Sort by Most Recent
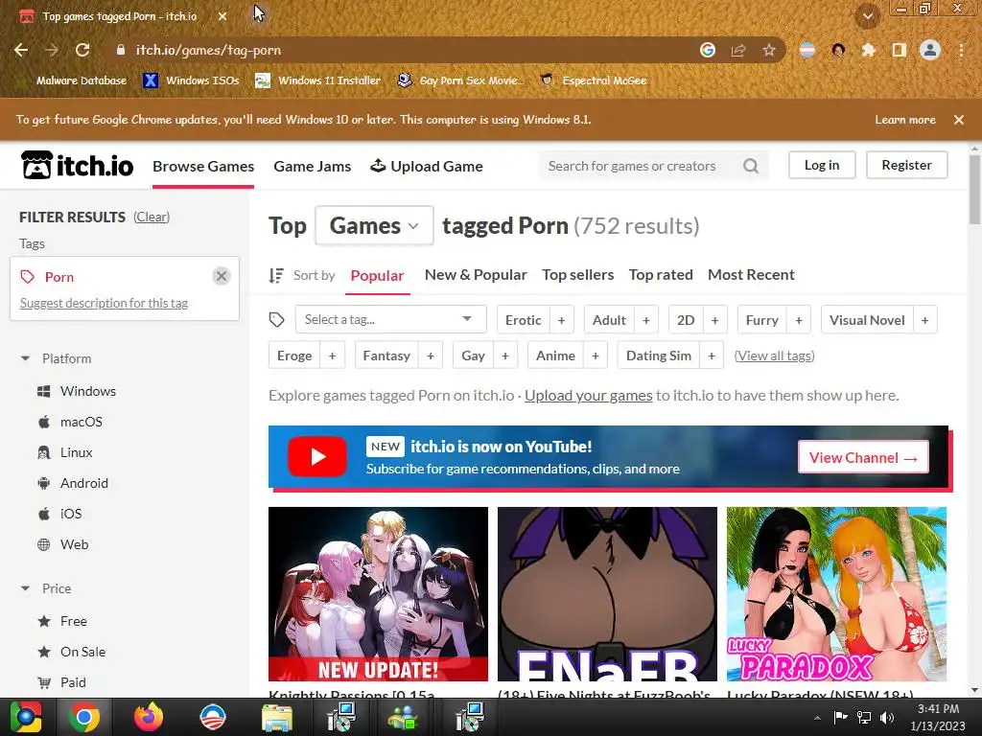The image size is (982, 736). 751,275
